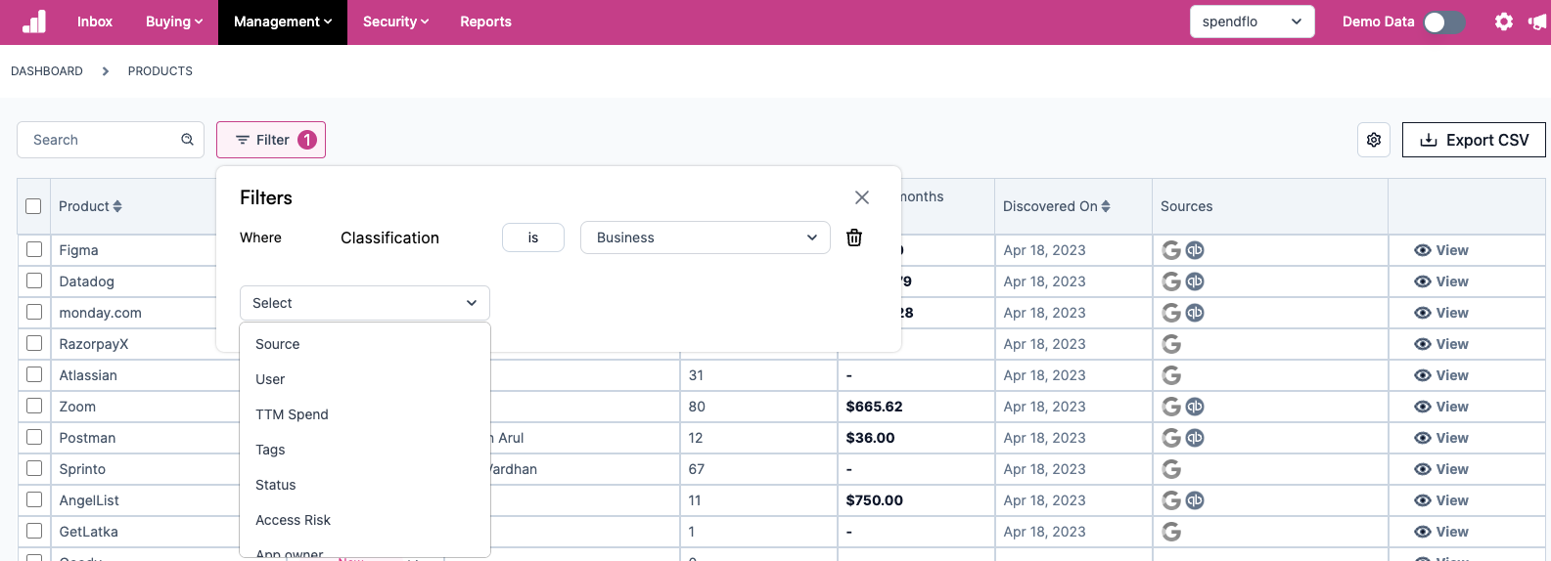Choose Status filter option
This screenshot has width=1551, height=561.
pos(364,485)
